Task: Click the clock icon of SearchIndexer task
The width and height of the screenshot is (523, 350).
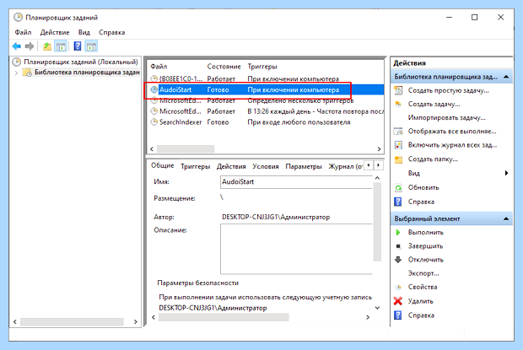Action: (x=154, y=122)
